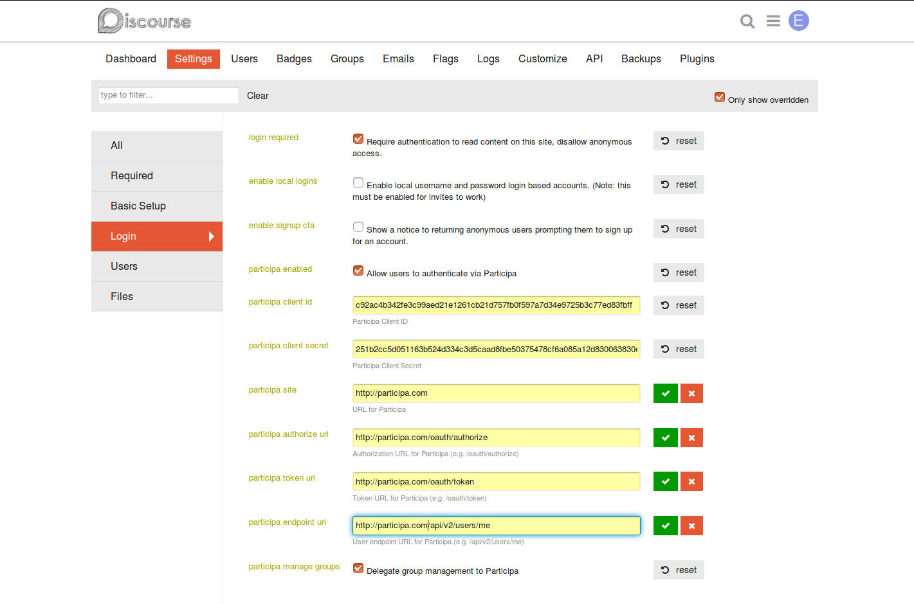Select the Required settings category
Viewport: 914px width, 604px height.
pyautogui.click(x=157, y=176)
